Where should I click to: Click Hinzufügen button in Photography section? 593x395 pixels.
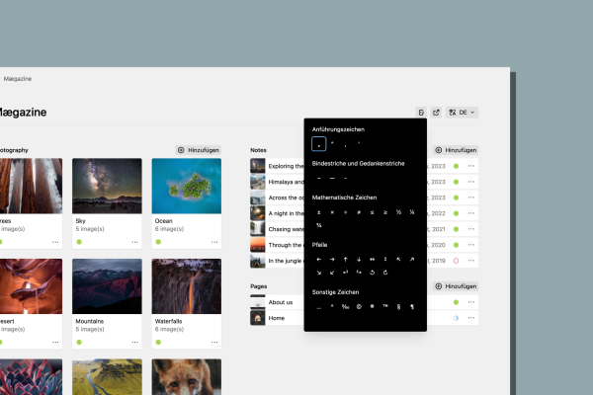point(199,150)
